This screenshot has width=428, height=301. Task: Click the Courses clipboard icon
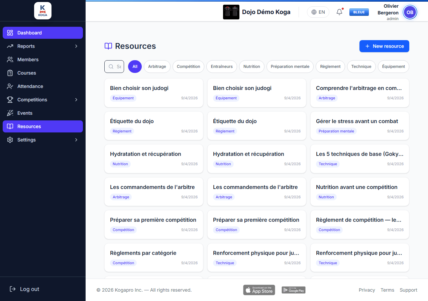point(10,73)
